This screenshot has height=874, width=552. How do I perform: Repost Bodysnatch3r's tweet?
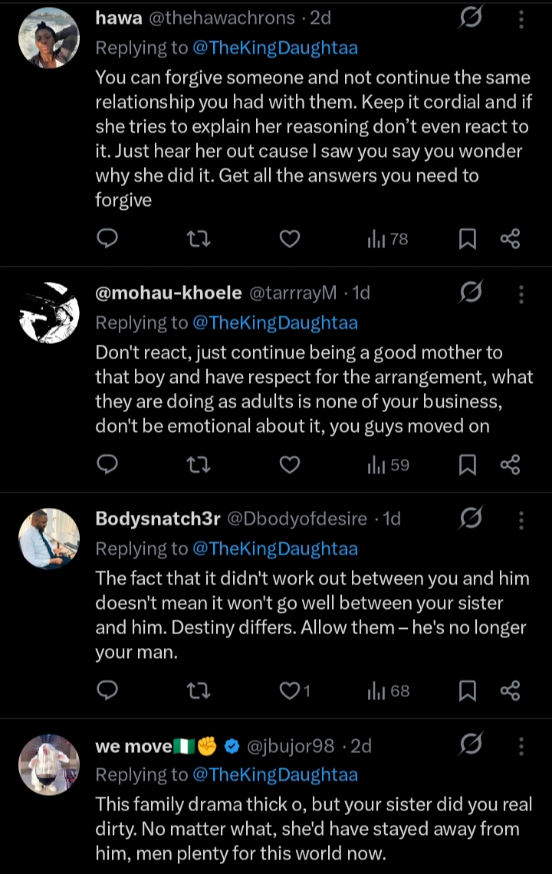point(199,691)
